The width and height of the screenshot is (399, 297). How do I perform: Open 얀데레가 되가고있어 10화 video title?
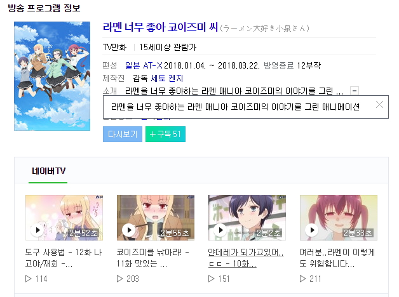245,258
